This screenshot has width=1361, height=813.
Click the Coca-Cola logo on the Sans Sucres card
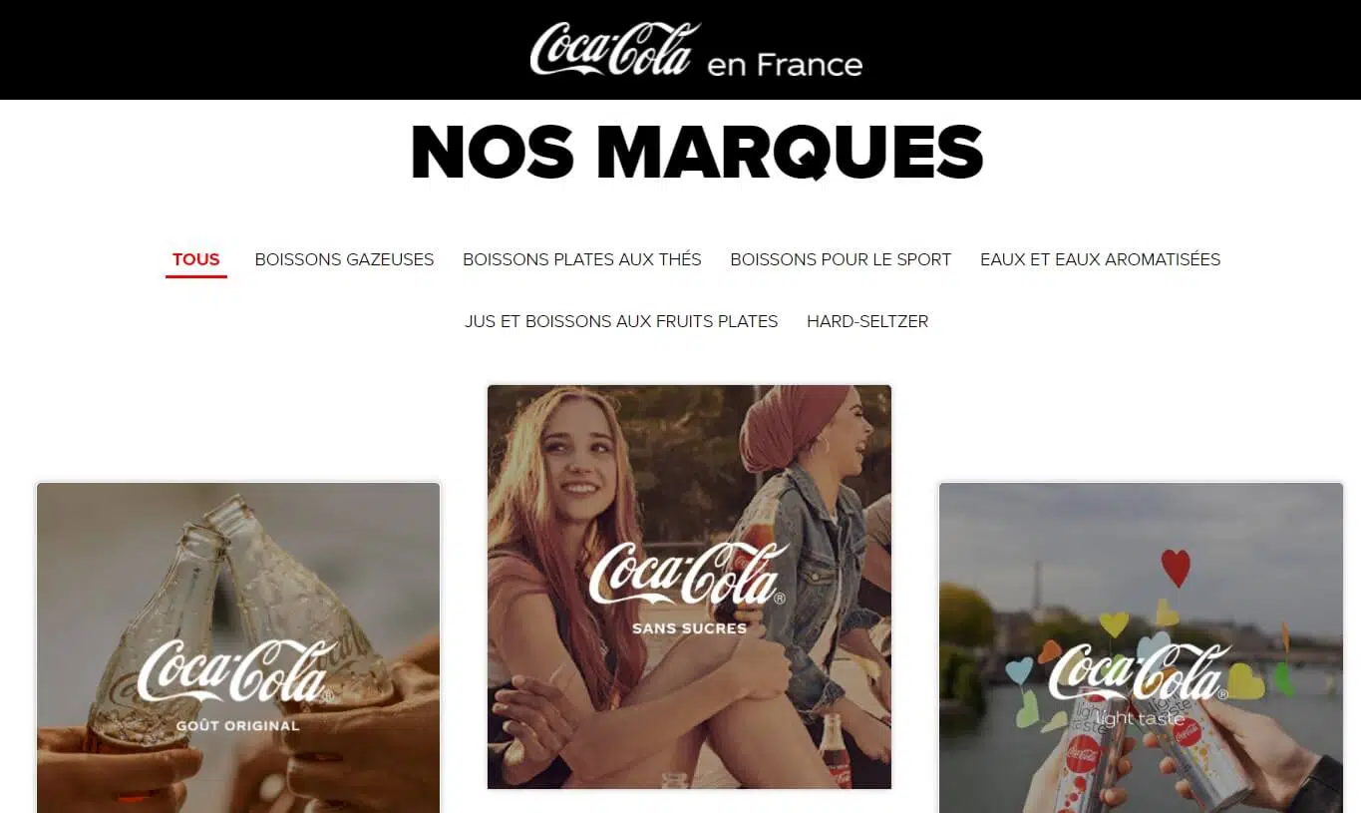click(688, 574)
